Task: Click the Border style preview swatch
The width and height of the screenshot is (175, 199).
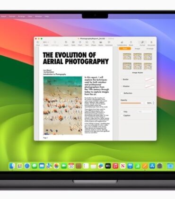Action: 149,79
